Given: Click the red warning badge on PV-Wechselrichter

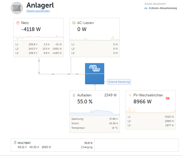Looking at the screenshot, I should tap(168, 98).
